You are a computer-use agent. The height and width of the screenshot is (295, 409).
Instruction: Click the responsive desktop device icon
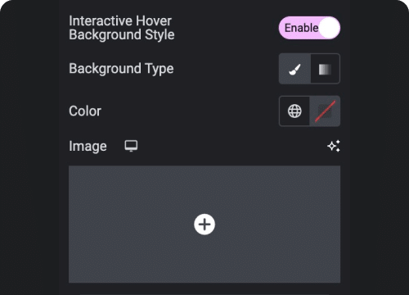coord(131,146)
